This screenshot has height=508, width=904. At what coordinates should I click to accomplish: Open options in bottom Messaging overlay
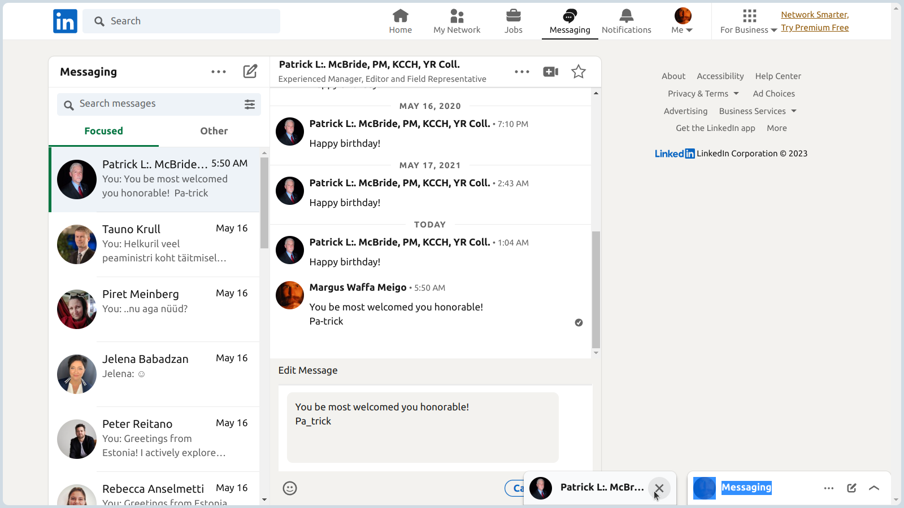click(x=829, y=488)
